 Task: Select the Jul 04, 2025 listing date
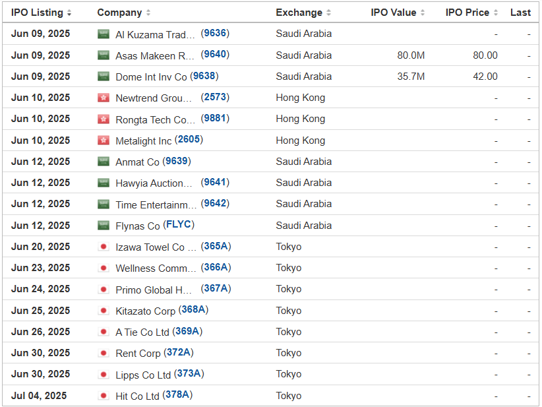point(39,396)
